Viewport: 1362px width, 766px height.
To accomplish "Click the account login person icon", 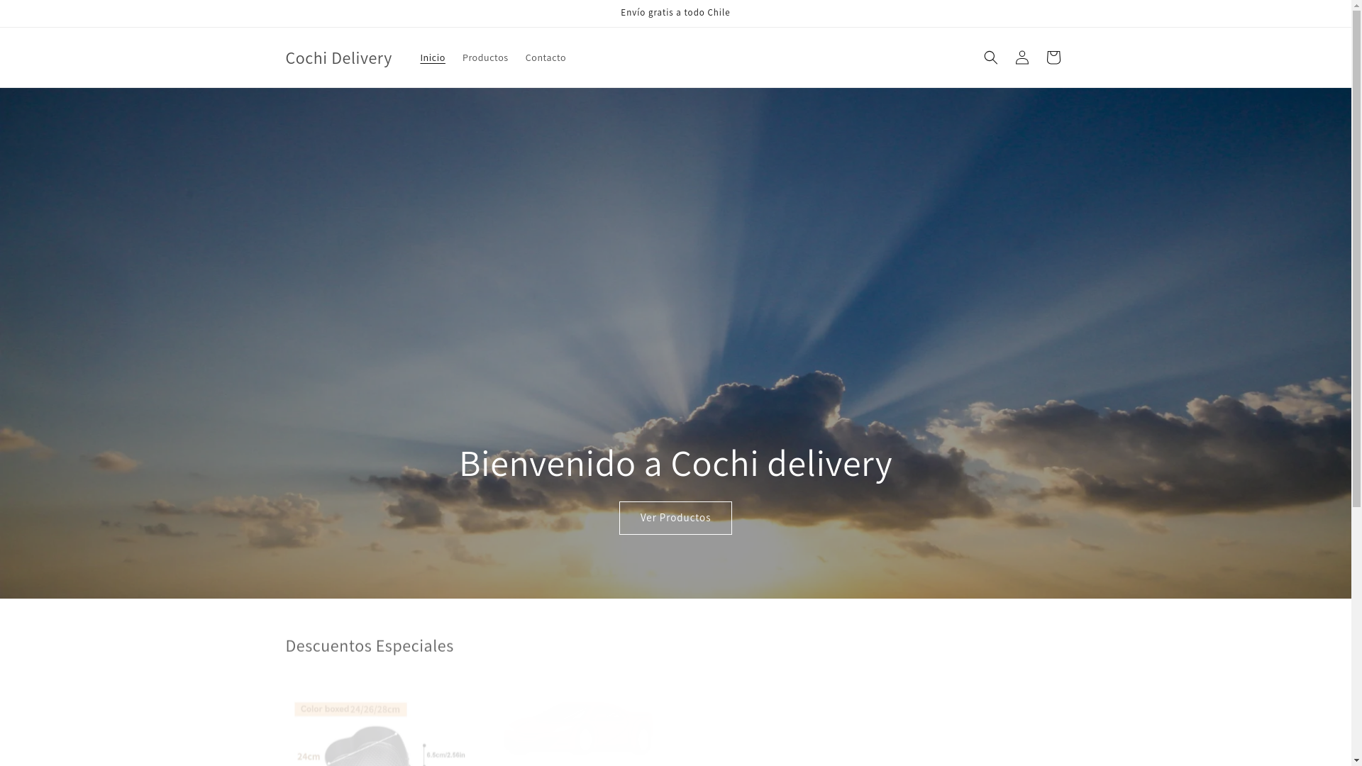I will [x=1021, y=57].
